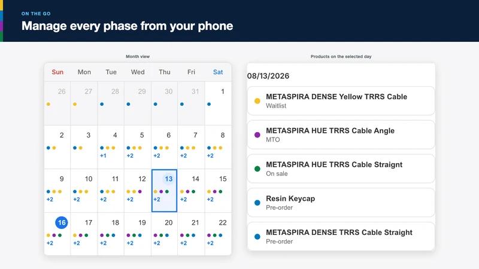Select greyed-out day 27 from previous month
Viewport: 479px width, 269px height.
84,103
